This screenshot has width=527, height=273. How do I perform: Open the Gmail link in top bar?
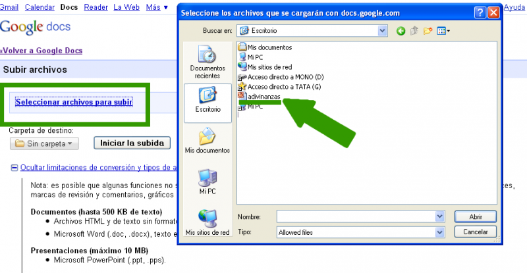9,7
